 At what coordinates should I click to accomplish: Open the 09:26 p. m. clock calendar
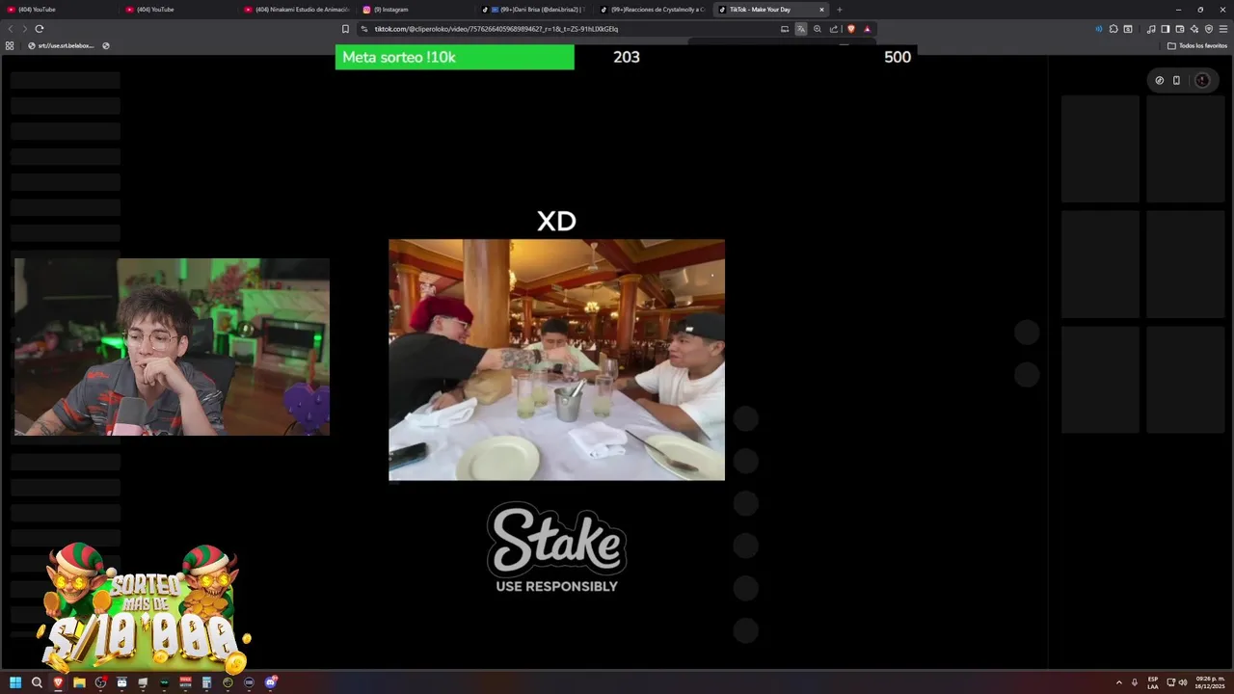(x=1210, y=682)
